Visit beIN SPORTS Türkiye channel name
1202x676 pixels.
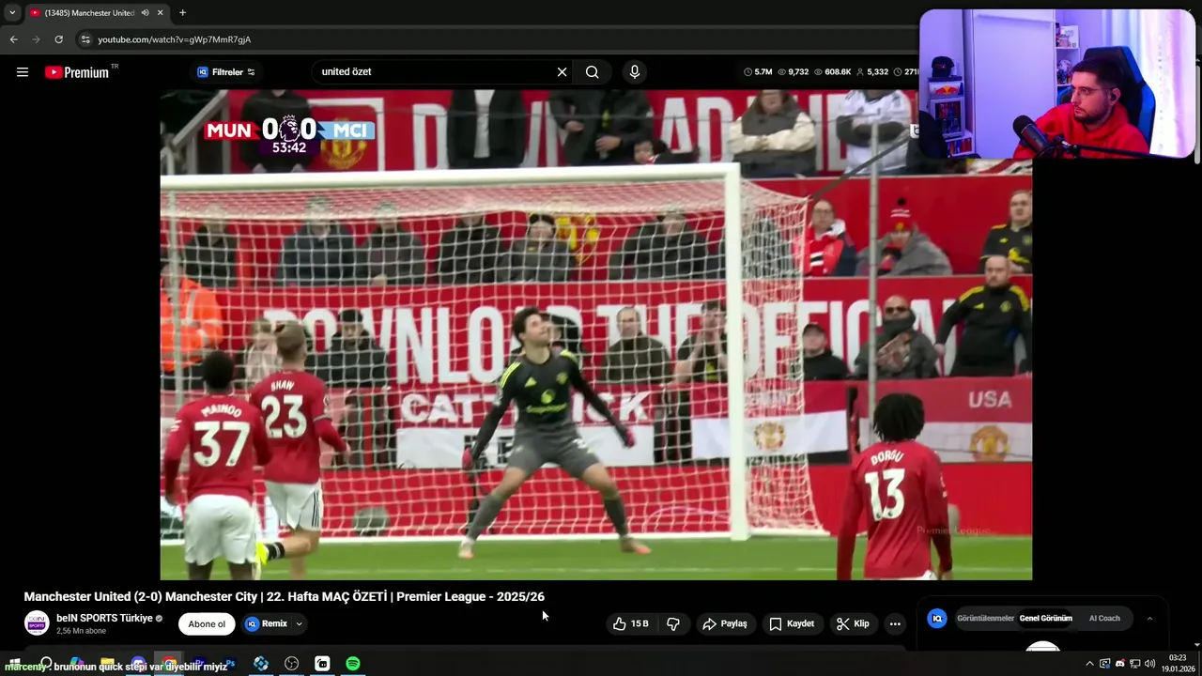[104, 618]
